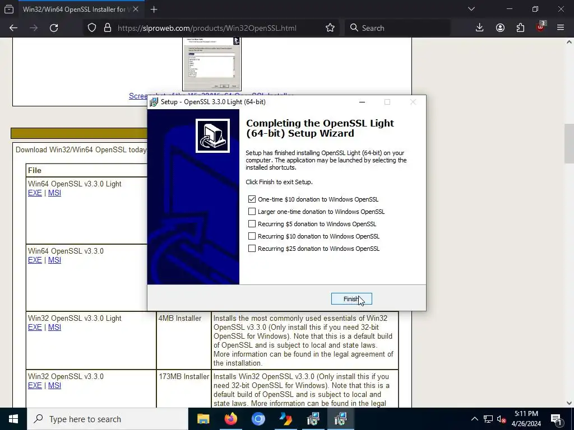Download Win64 OpenSSL v3.3.0 EXE link

click(x=35, y=260)
